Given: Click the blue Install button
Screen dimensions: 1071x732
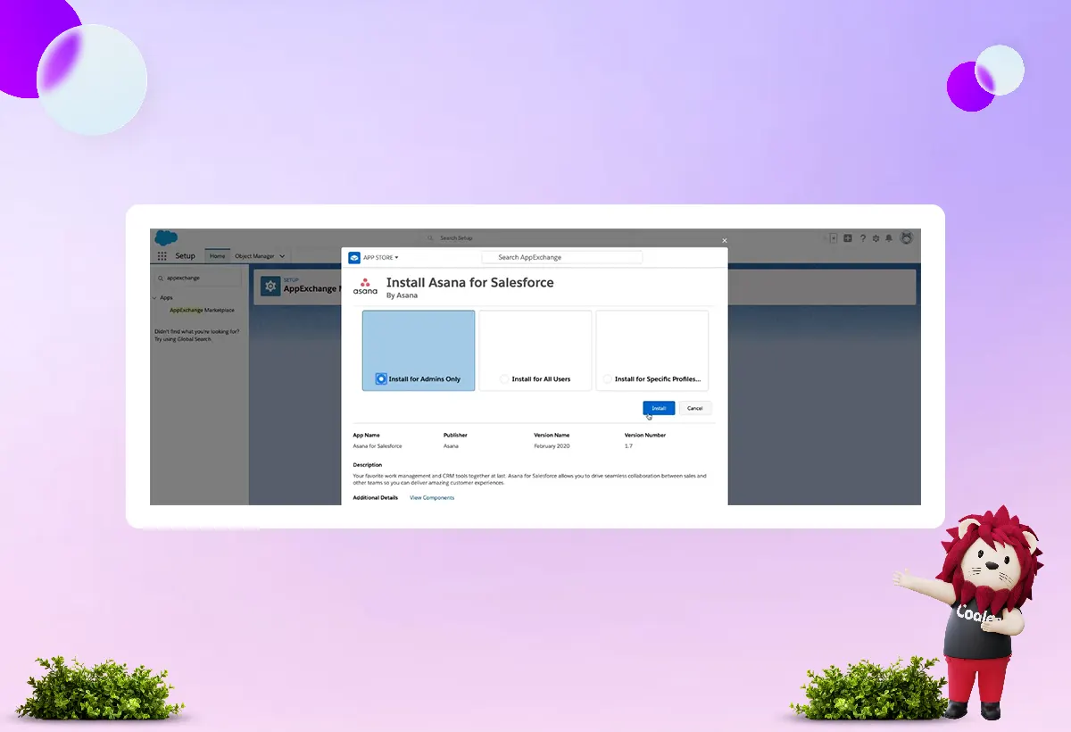Looking at the screenshot, I should pos(659,408).
